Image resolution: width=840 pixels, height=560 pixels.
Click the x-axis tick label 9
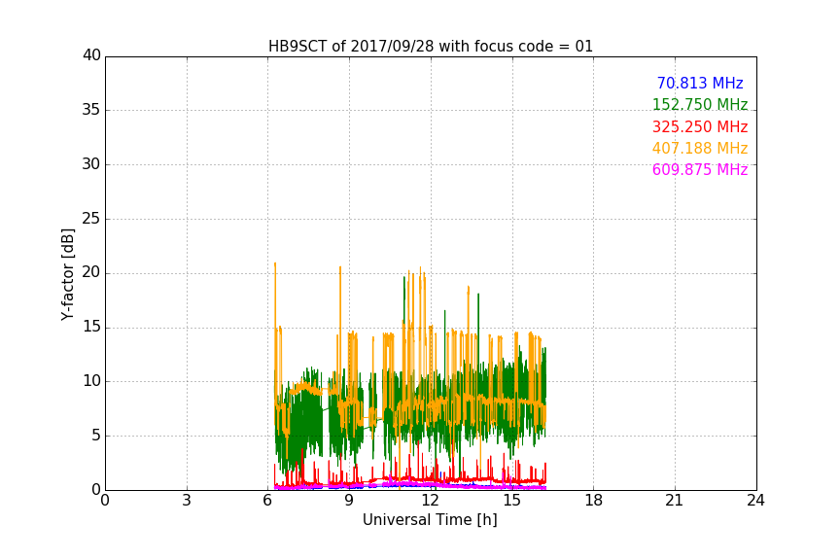(349, 501)
